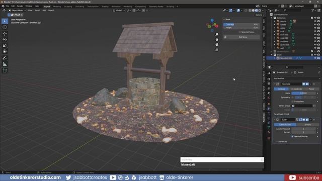Select the Measure tool
The image size is (322, 181).
[x=5, y=64]
